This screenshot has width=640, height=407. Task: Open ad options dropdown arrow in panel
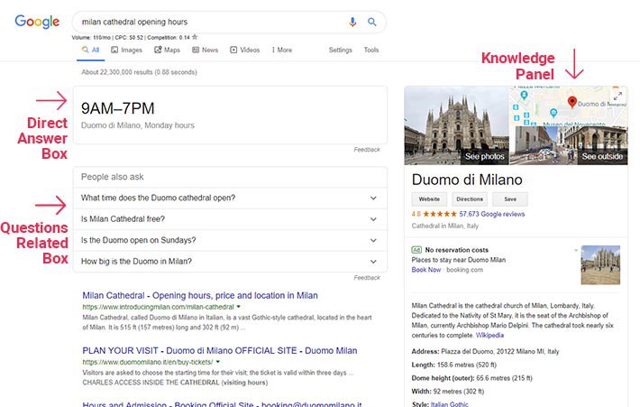(576, 250)
